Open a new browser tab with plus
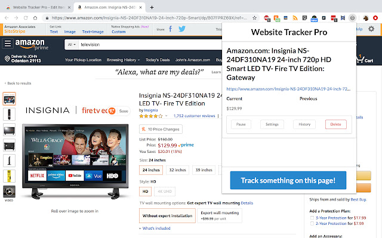Image resolution: width=382 pixels, height=238 pixels. [x=152, y=8]
